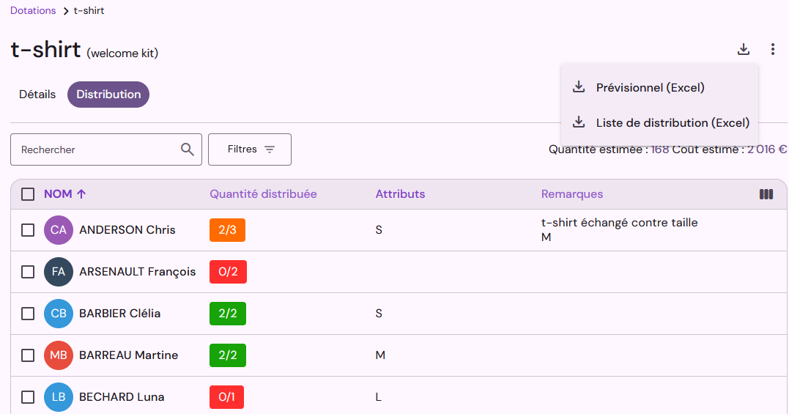Go back to Dotations breadcrumb link
Image resolution: width=789 pixels, height=414 pixels.
tap(33, 10)
